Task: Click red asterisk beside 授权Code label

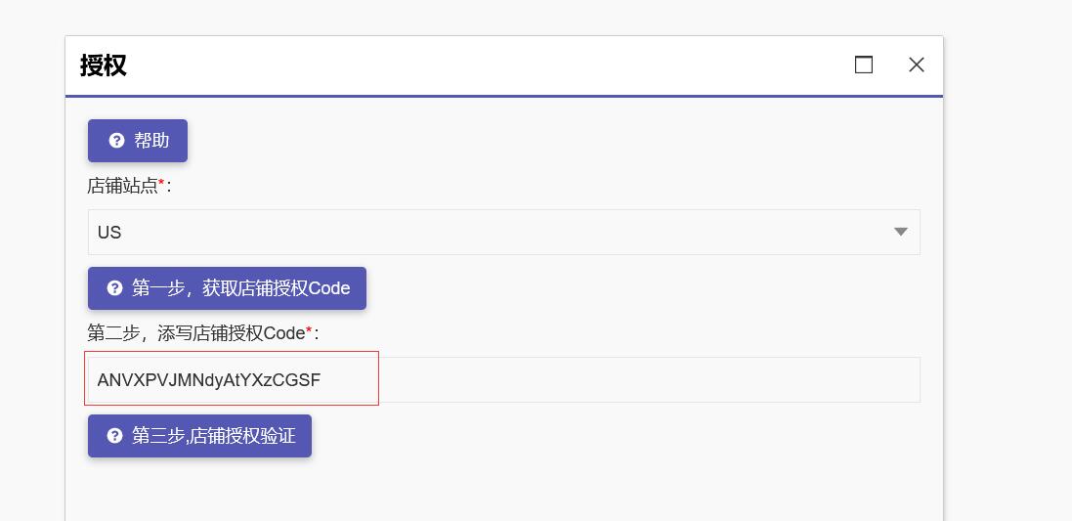Action: [x=309, y=330]
